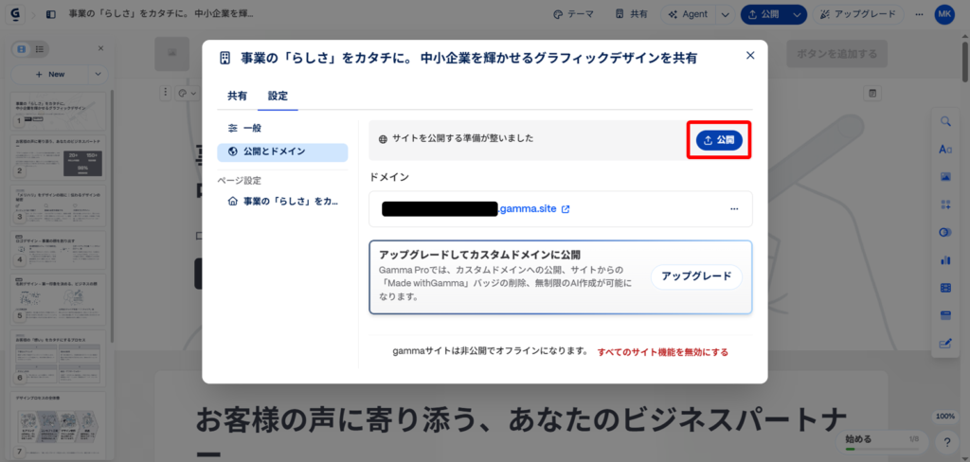The height and width of the screenshot is (462, 970).
Task: Toggle the sidebar panel icon
Action: point(50,15)
